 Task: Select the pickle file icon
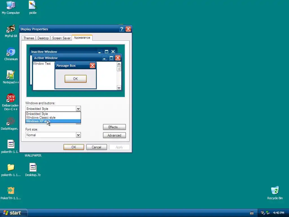pos(33,8)
